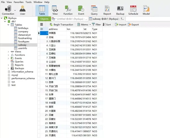
Task: Open the Favorites menu
Action: tap(18, 2)
